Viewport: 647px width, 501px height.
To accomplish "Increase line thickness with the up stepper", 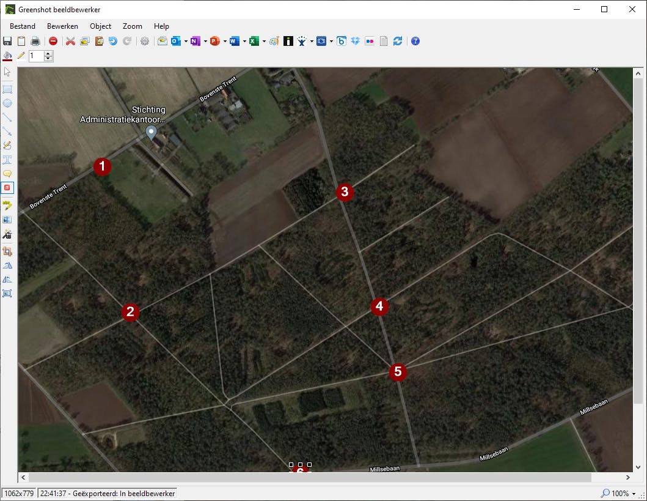I will pyautogui.click(x=48, y=53).
